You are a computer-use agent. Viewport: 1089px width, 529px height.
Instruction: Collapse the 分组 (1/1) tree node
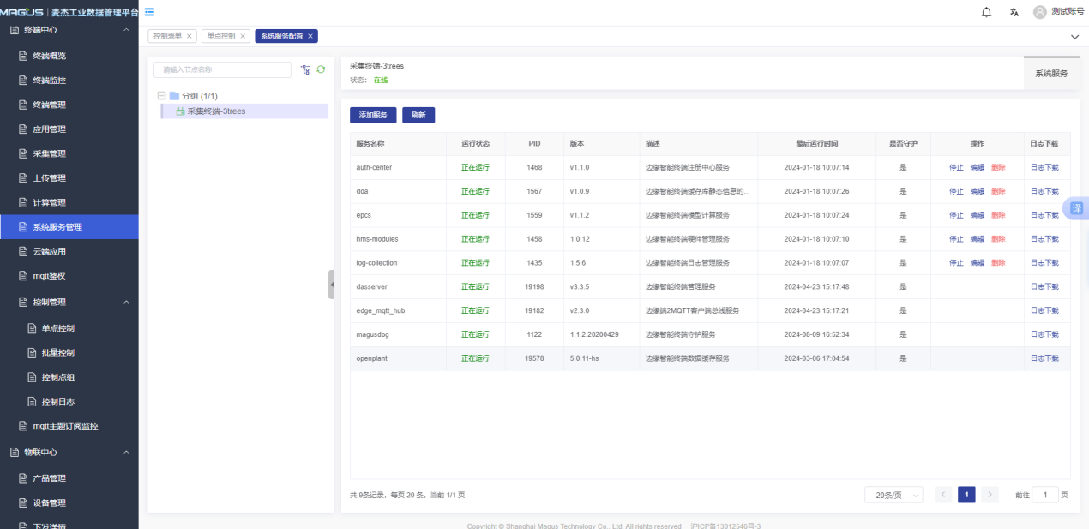coord(161,96)
